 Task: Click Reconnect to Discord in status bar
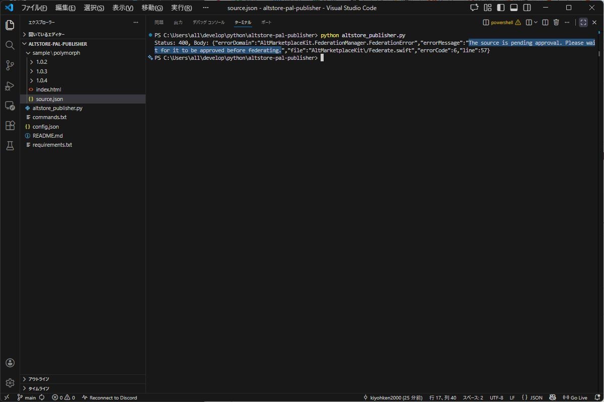[x=109, y=397]
